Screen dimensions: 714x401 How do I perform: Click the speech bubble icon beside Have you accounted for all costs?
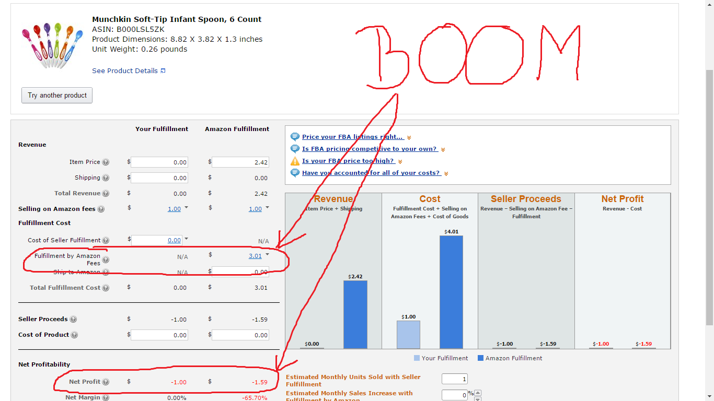click(295, 173)
